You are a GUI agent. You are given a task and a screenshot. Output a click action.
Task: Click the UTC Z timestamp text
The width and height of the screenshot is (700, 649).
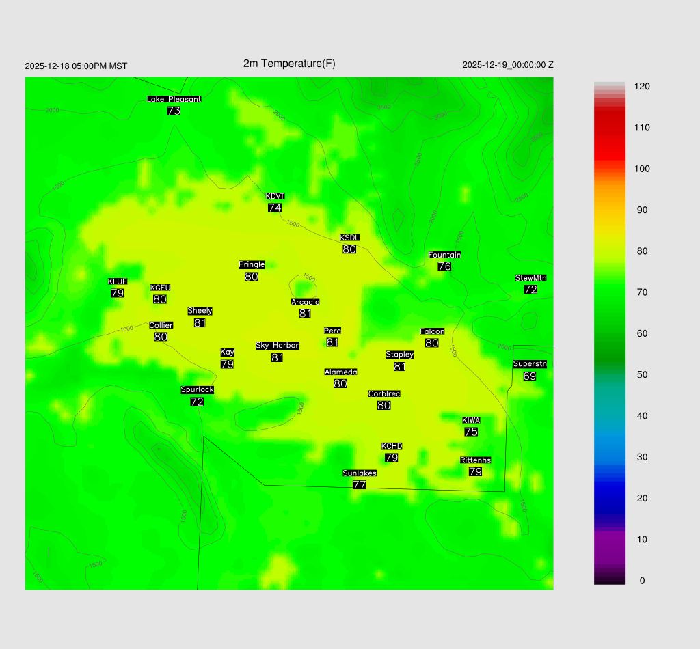point(508,65)
